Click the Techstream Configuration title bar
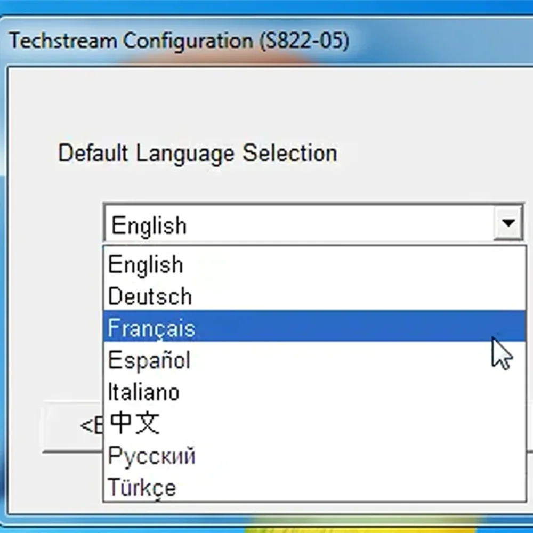 (266, 41)
